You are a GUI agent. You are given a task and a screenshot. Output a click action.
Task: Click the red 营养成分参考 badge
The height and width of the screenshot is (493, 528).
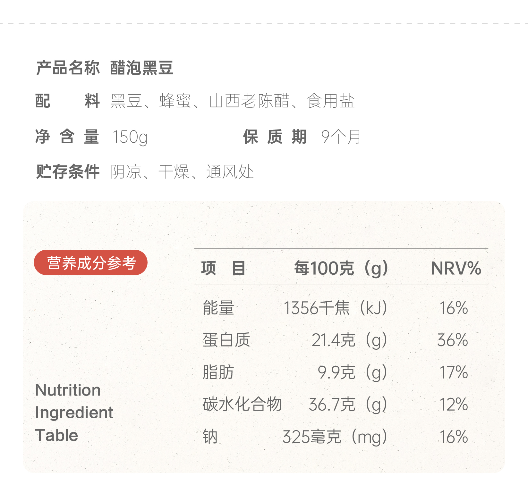(x=91, y=263)
